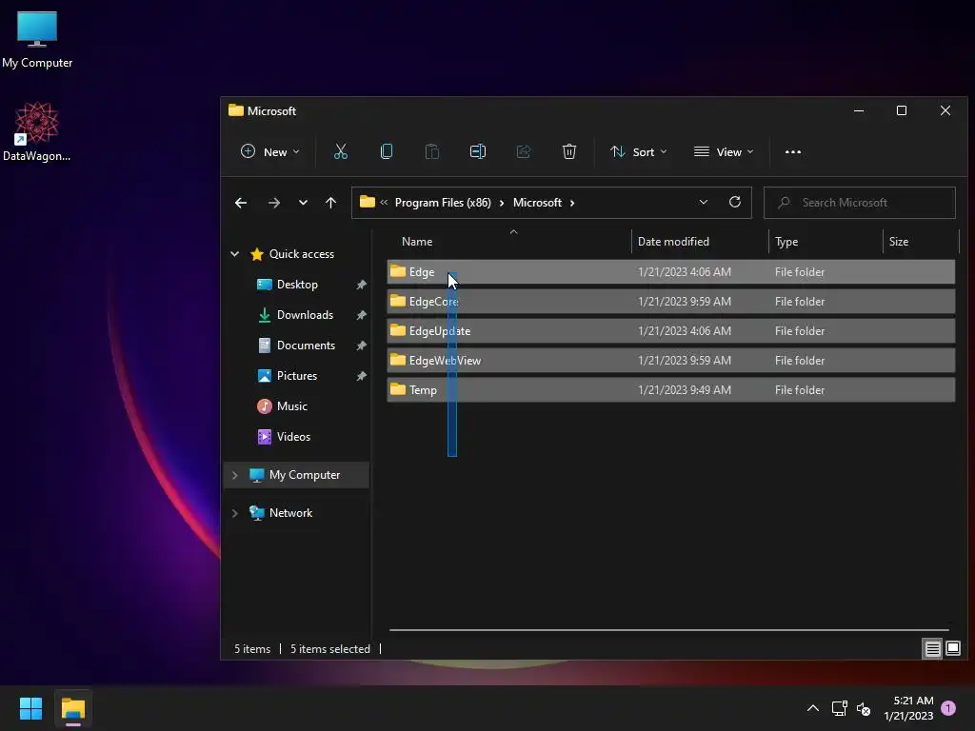Sort by the Name column header
The width and height of the screenshot is (975, 731).
pyautogui.click(x=508, y=242)
